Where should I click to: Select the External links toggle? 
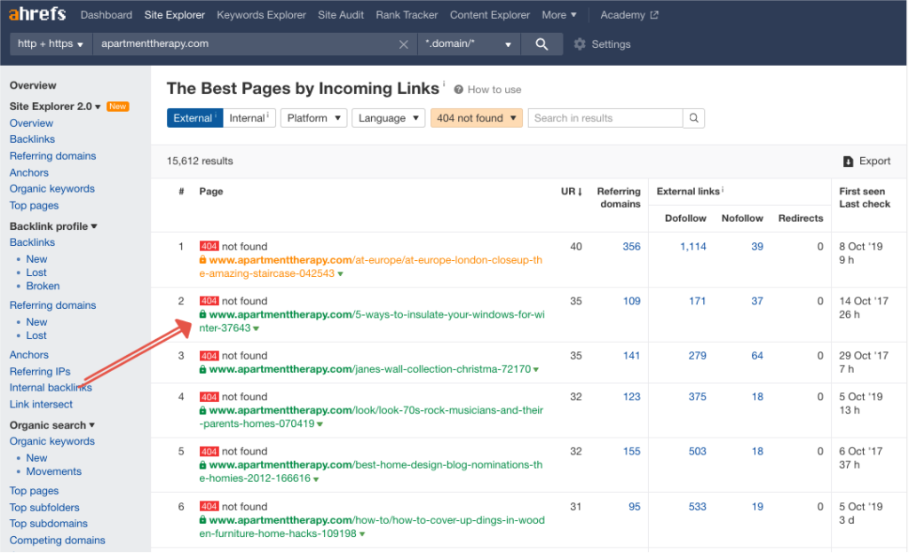click(194, 118)
